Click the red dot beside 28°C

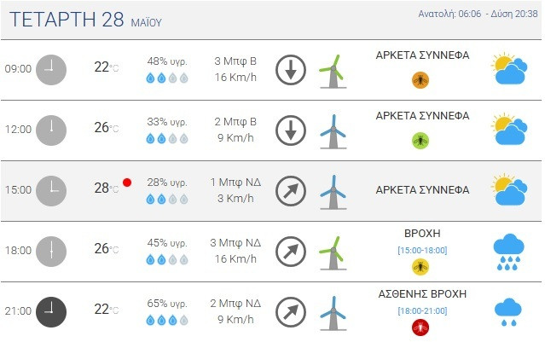[x=127, y=183]
